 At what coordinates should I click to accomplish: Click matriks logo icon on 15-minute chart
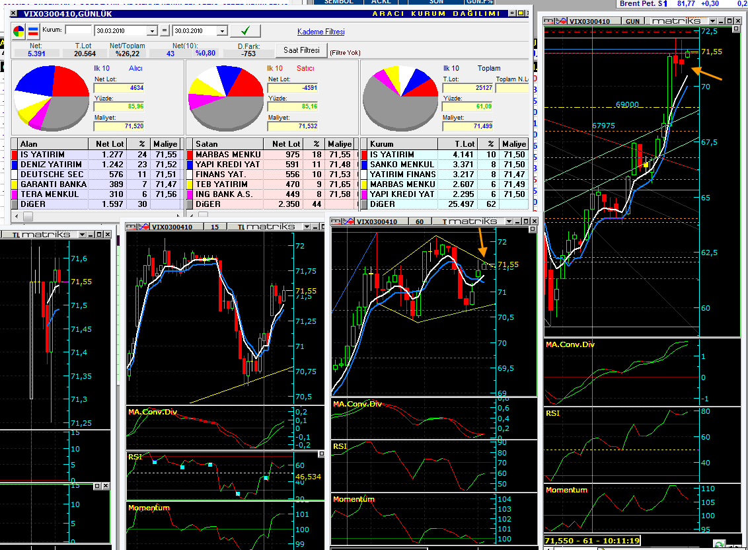pos(131,226)
